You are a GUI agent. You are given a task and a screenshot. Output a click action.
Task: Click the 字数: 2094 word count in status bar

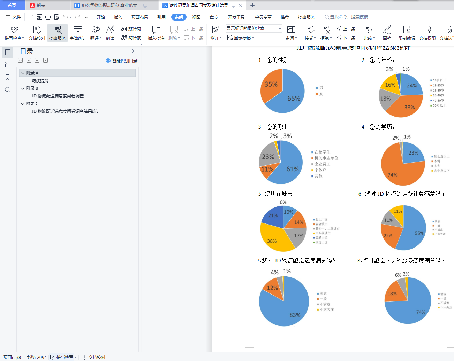coord(36,357)
